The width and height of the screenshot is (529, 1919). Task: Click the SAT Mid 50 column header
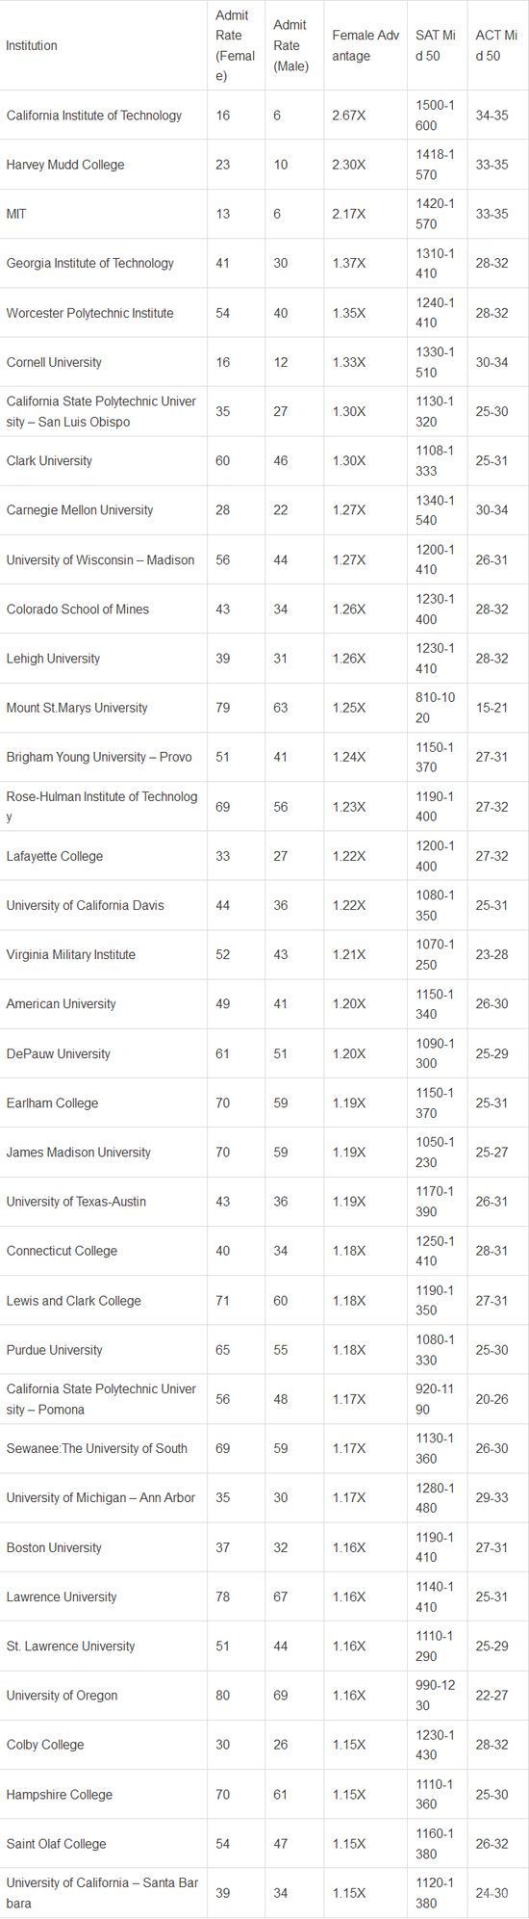point(438,45)
